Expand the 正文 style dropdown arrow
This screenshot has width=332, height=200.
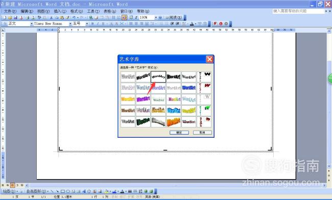32,24
